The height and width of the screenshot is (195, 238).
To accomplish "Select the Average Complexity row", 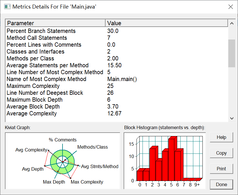I will tap(117, 113).
